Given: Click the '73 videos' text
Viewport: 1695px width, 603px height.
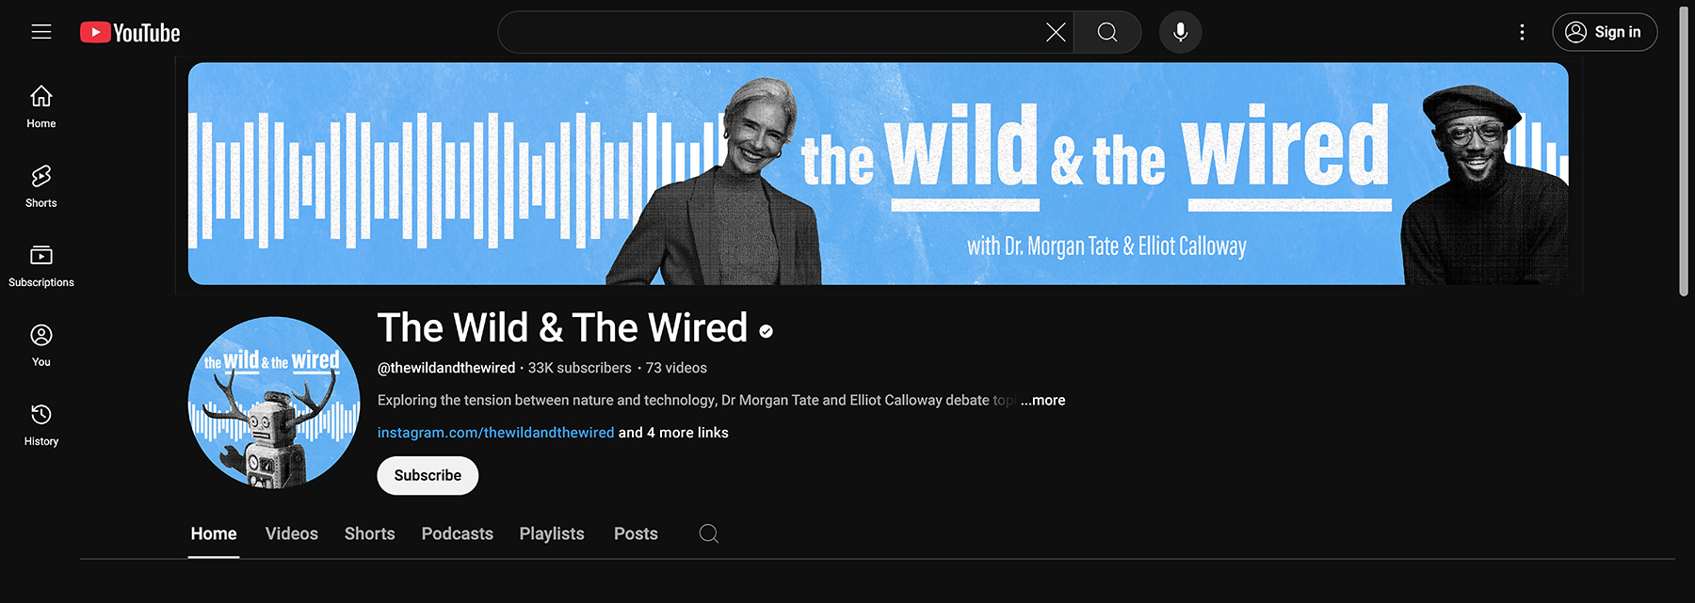Looking at the screenshot, I should 676,368.
